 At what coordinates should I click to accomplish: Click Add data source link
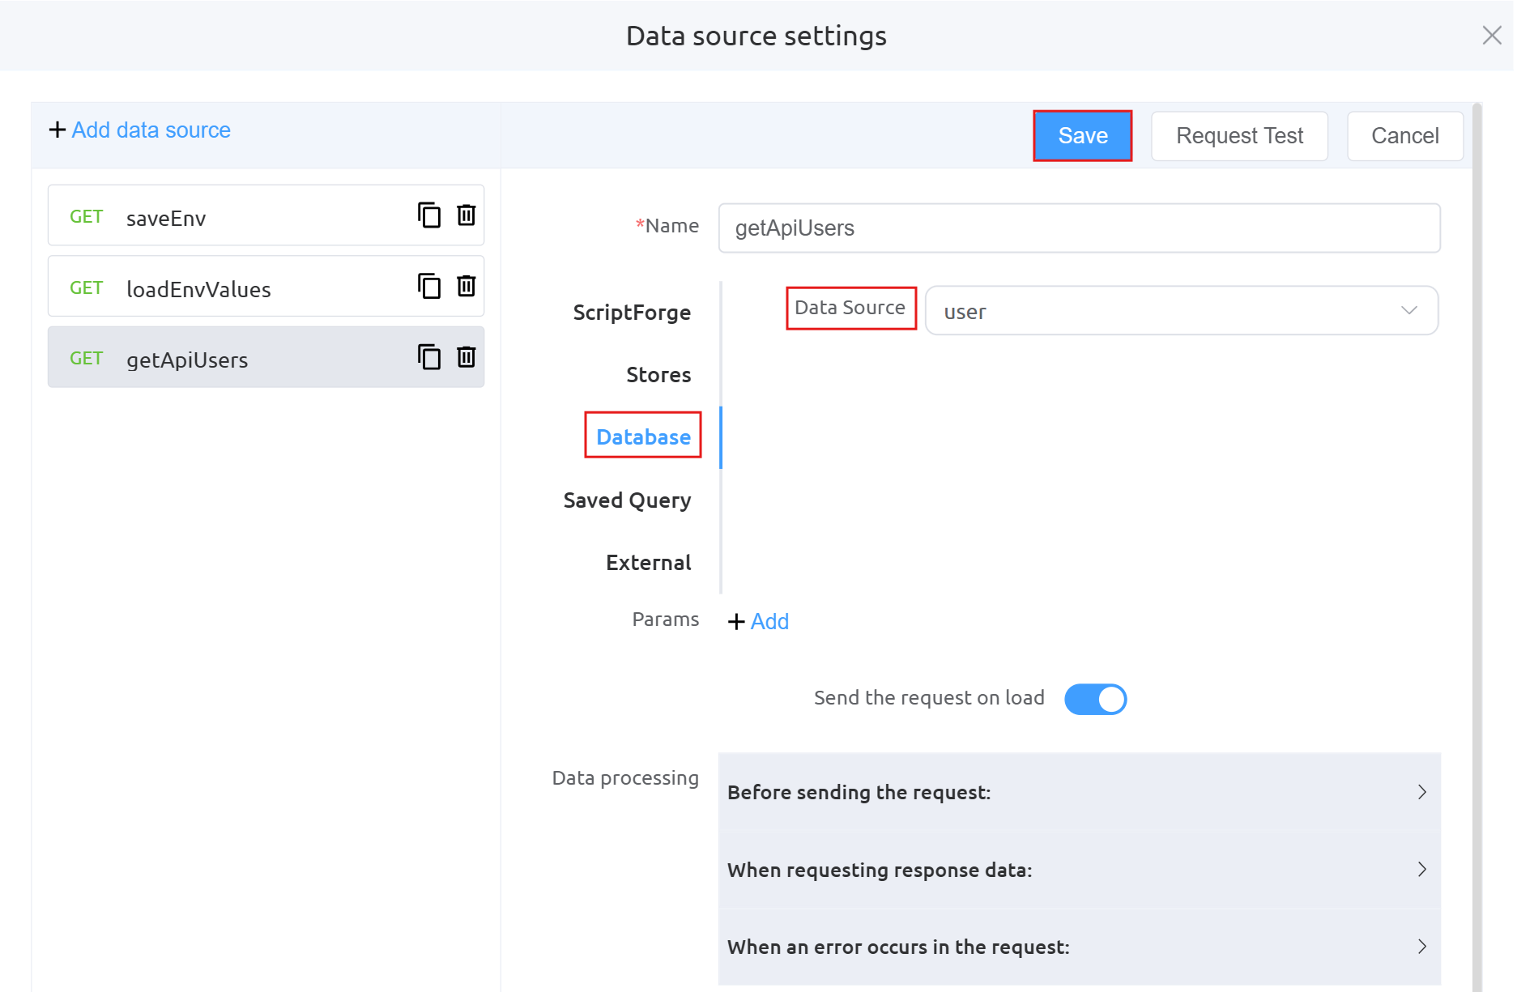pyautogui.click(x=151, y=130)
